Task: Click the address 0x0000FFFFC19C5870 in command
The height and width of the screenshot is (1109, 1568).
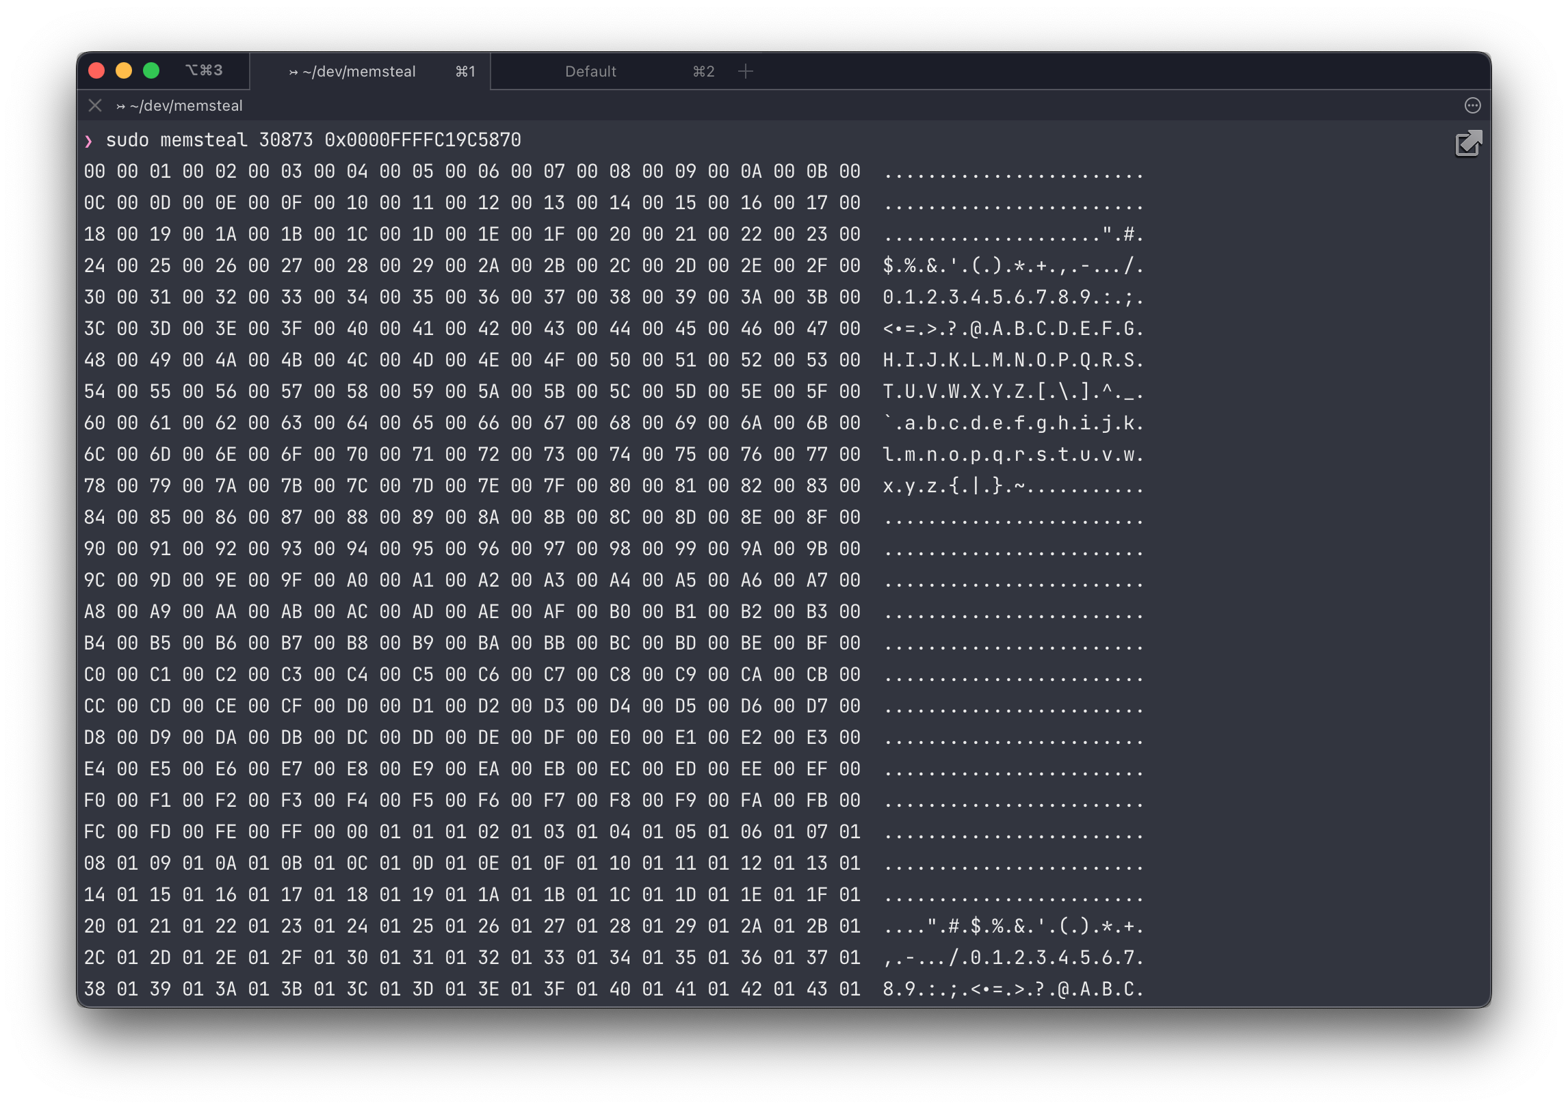Action: [422, 140]
